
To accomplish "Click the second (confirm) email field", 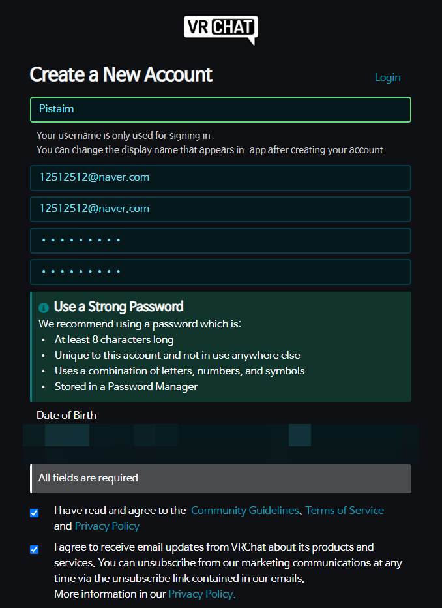I will 220,209.
